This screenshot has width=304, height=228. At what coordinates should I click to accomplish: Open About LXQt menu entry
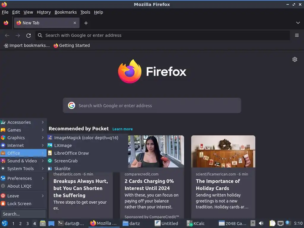[x=23, y=186]
